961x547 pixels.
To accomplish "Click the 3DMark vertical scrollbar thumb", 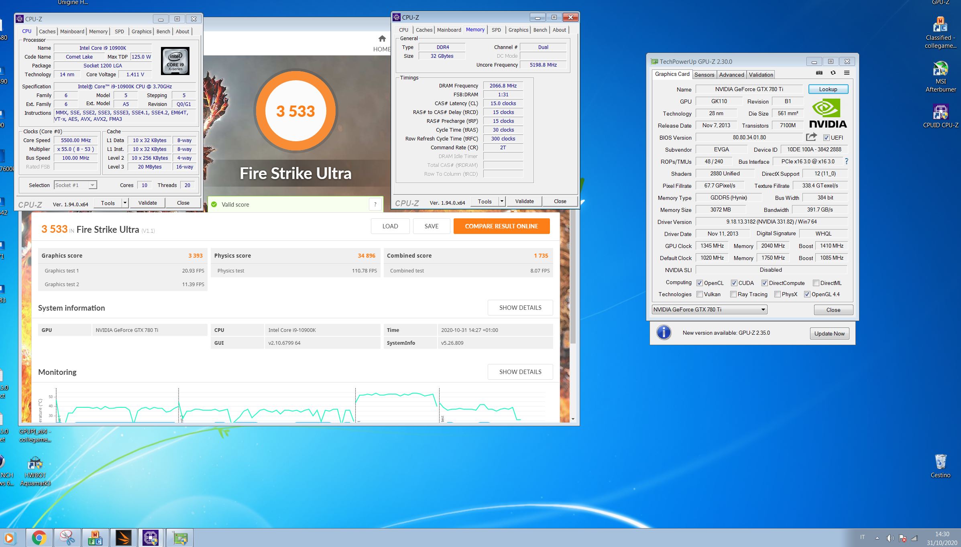I will (573, 277).
